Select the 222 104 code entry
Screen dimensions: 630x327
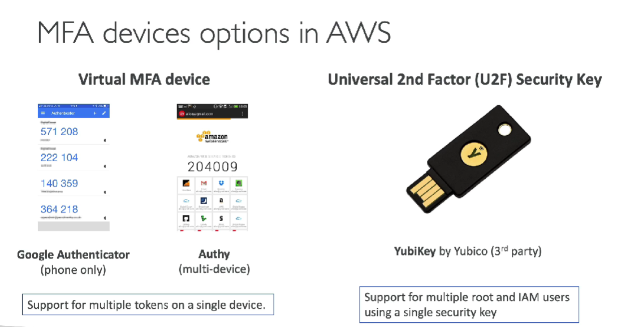click(59, 157)
